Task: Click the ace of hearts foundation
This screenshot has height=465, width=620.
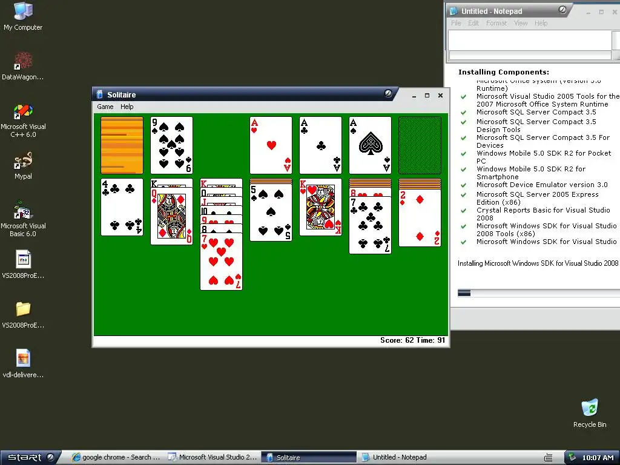Action: [271, 145]
